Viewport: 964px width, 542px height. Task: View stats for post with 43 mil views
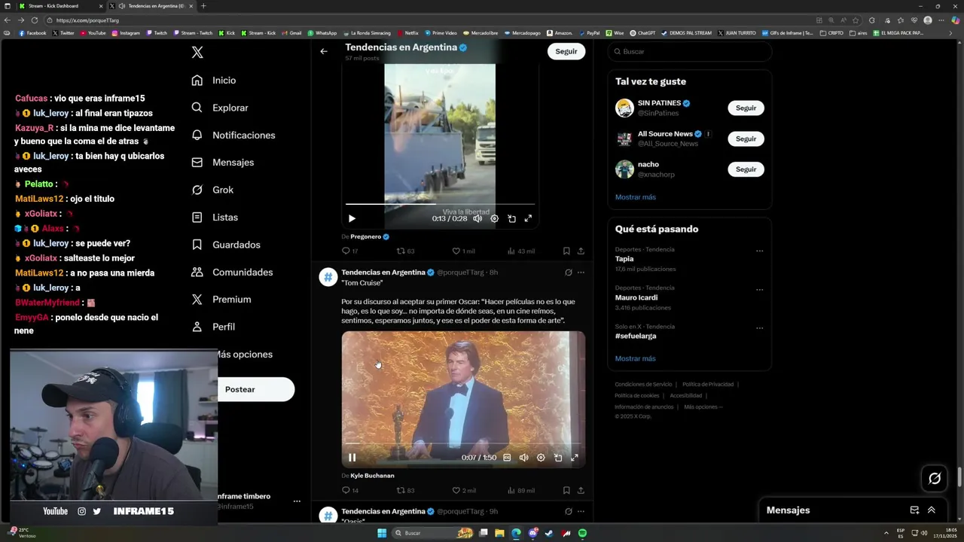pos(520,251)
